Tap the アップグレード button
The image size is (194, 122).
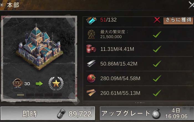147,113
